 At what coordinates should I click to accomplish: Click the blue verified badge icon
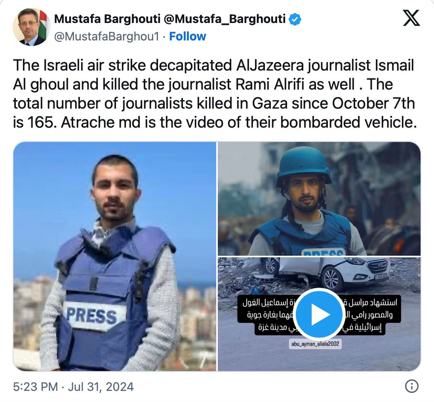point(295,19)
